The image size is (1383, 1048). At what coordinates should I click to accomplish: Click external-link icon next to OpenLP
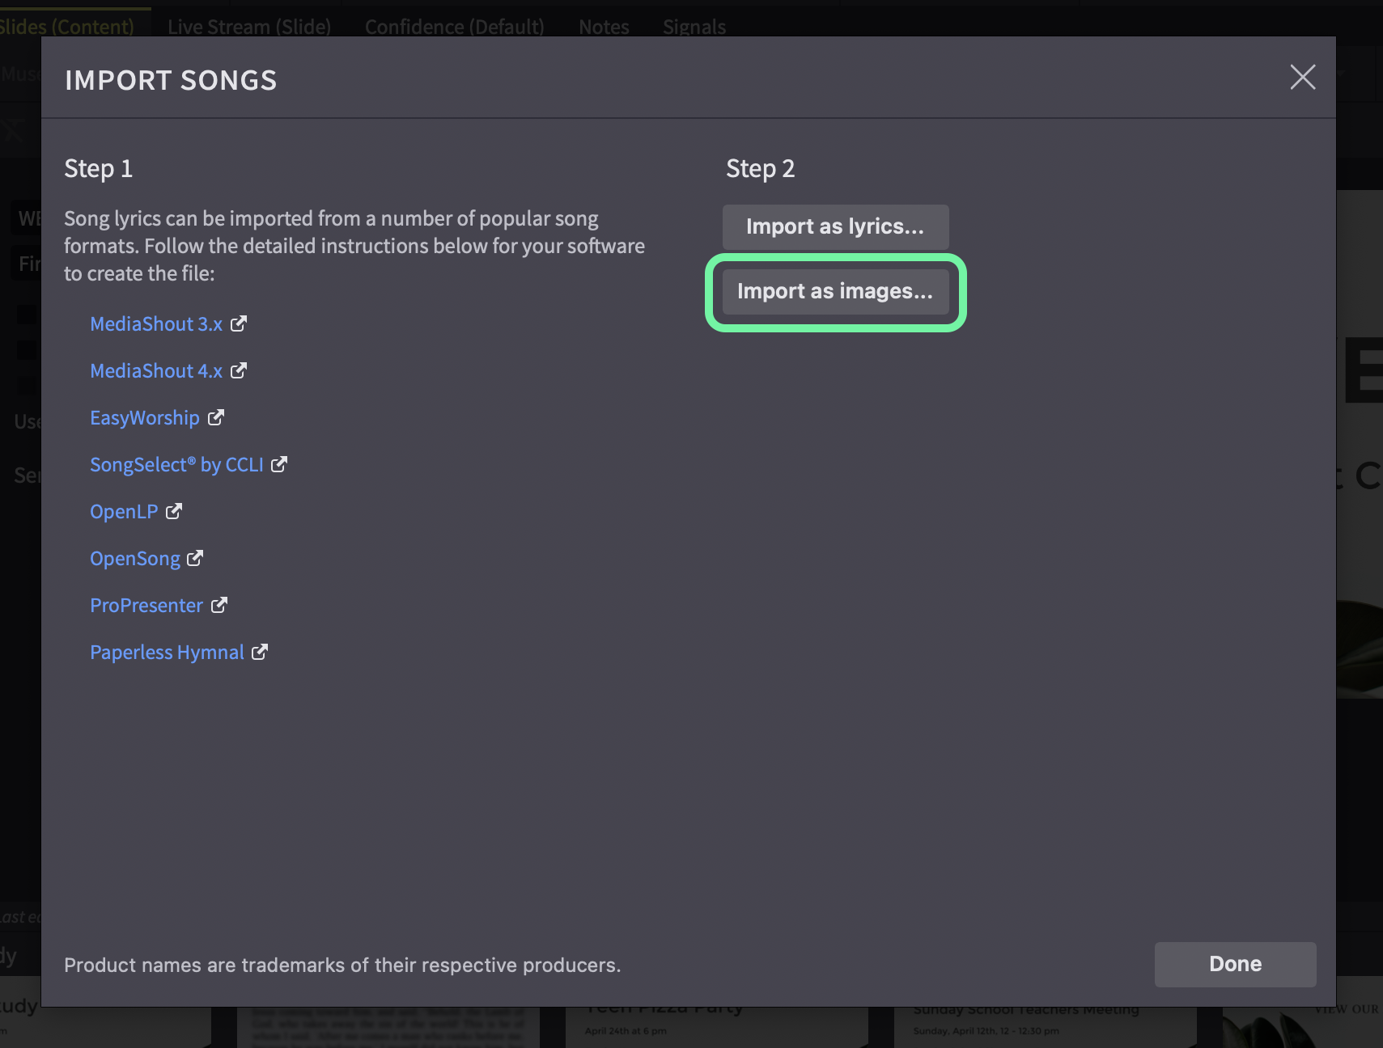click(174, 511)
